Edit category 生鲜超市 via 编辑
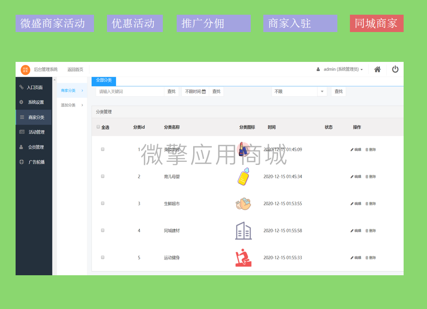The image size is (427, 309). tap(356, 203)
